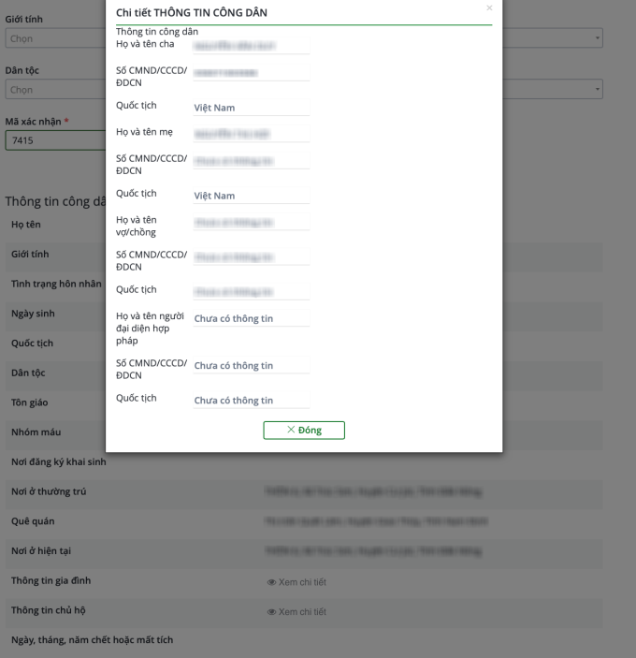Screen dimensions: 636x658
Task: Click the Mã xác nhận input field
Action: click(x=53, y=141)
